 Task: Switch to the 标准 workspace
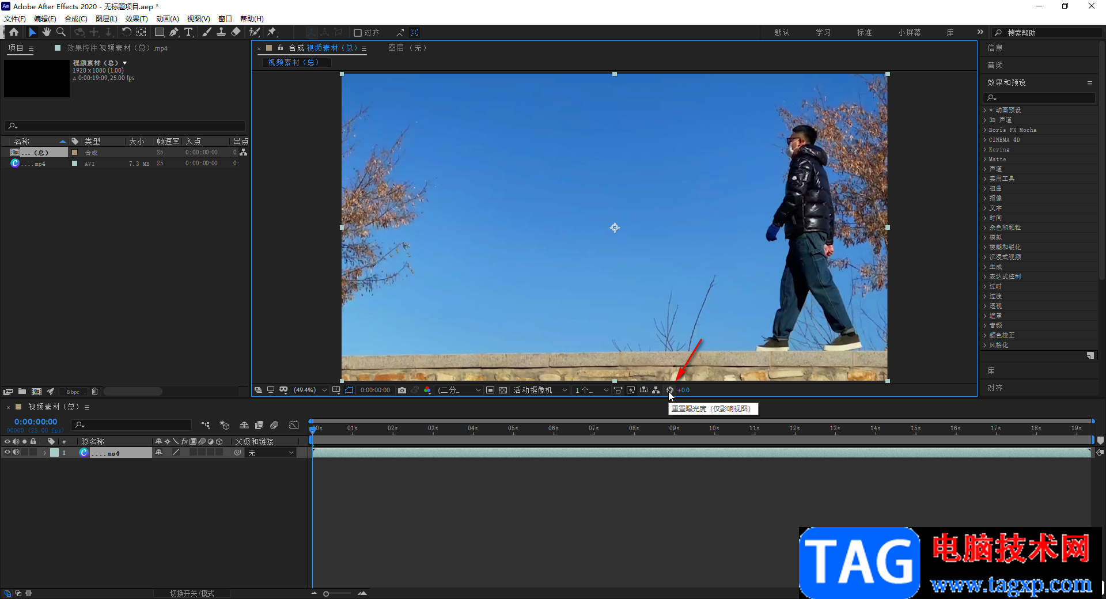tap(864, 32)
